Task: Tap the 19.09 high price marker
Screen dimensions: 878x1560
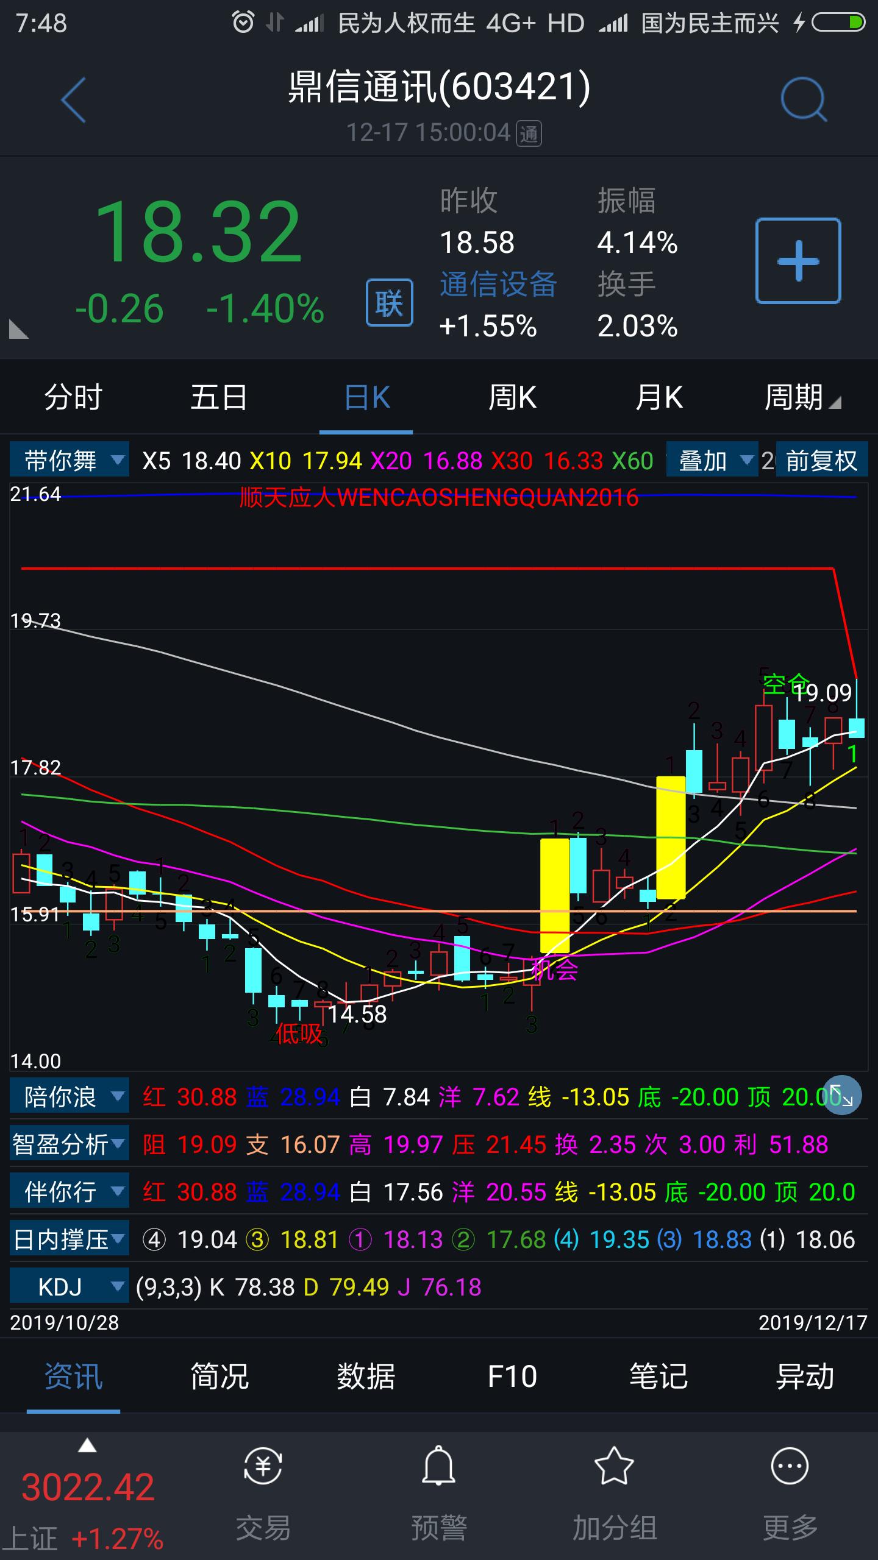Action: (x=822, y=693)
